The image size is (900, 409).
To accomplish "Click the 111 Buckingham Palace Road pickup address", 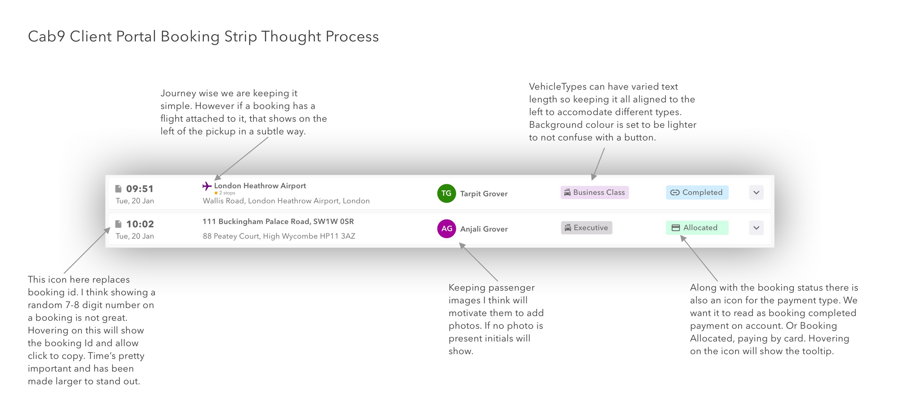I will pos(278,221).
